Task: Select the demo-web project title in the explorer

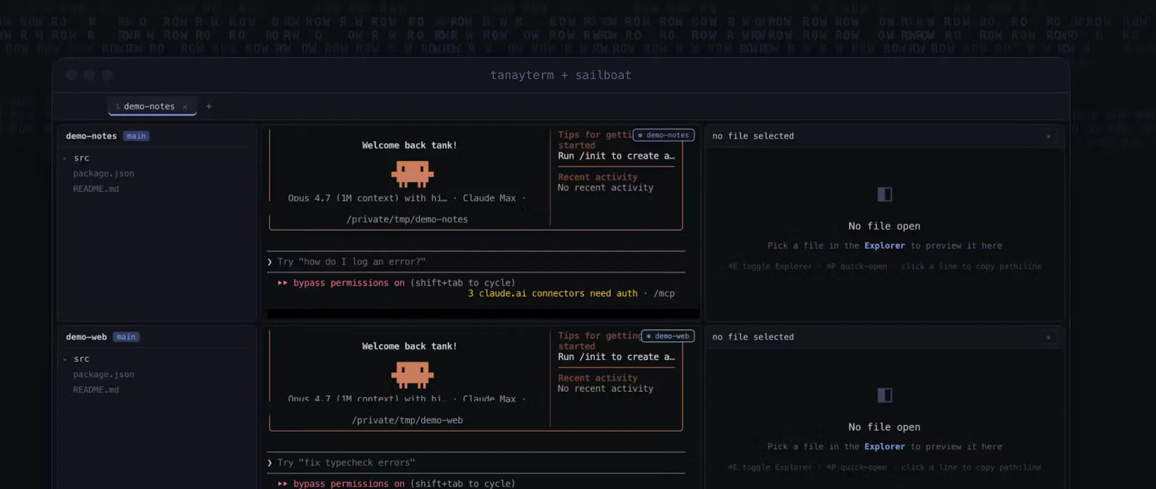Action: point(86,337)
